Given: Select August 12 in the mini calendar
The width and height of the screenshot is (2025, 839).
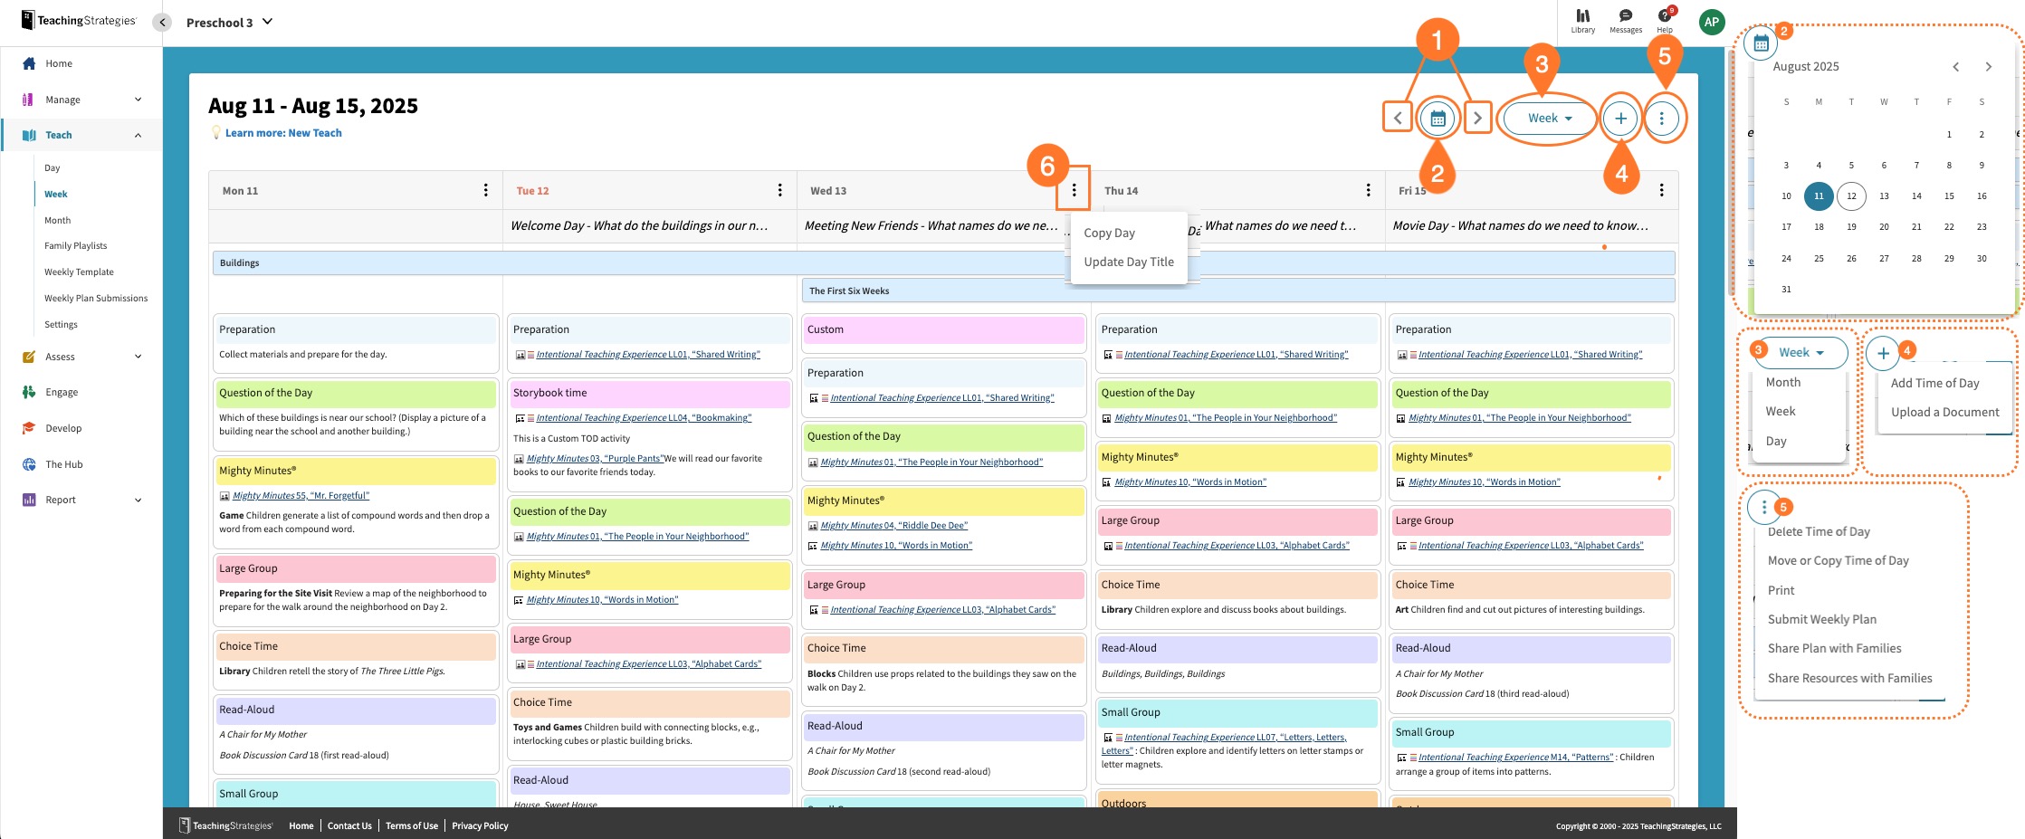Looking at the screenshot, I should [x=1851, y=195].
